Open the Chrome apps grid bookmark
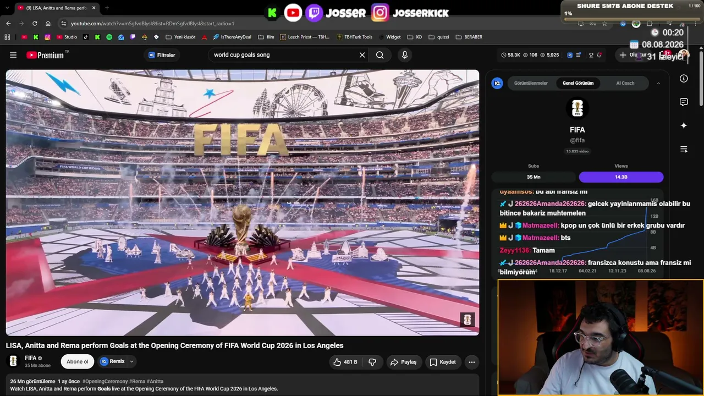The image size is (704, 396). pos(7,37)
